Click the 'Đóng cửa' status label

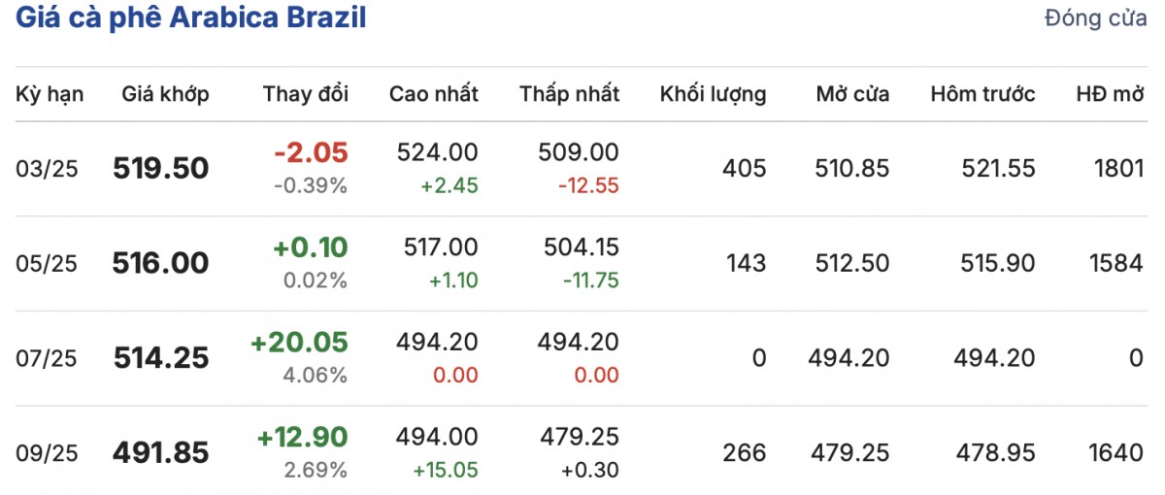point(1095,18)
